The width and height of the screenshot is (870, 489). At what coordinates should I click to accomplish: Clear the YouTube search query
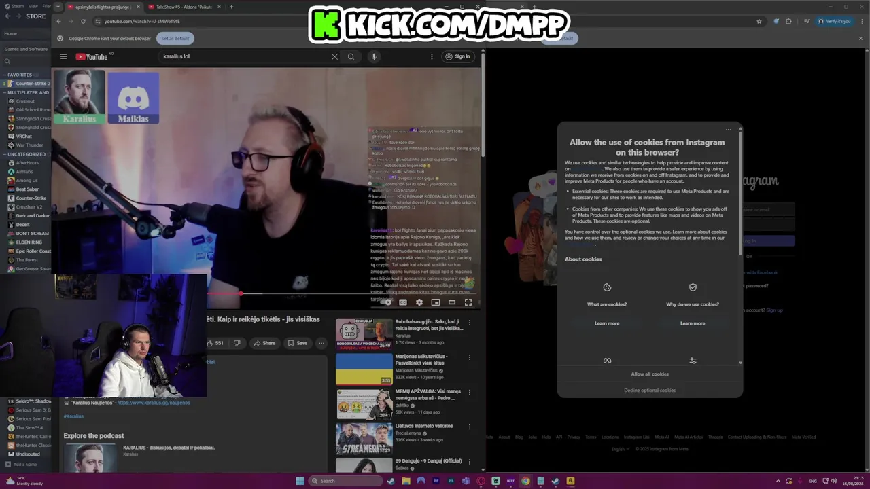coord(334,56)
